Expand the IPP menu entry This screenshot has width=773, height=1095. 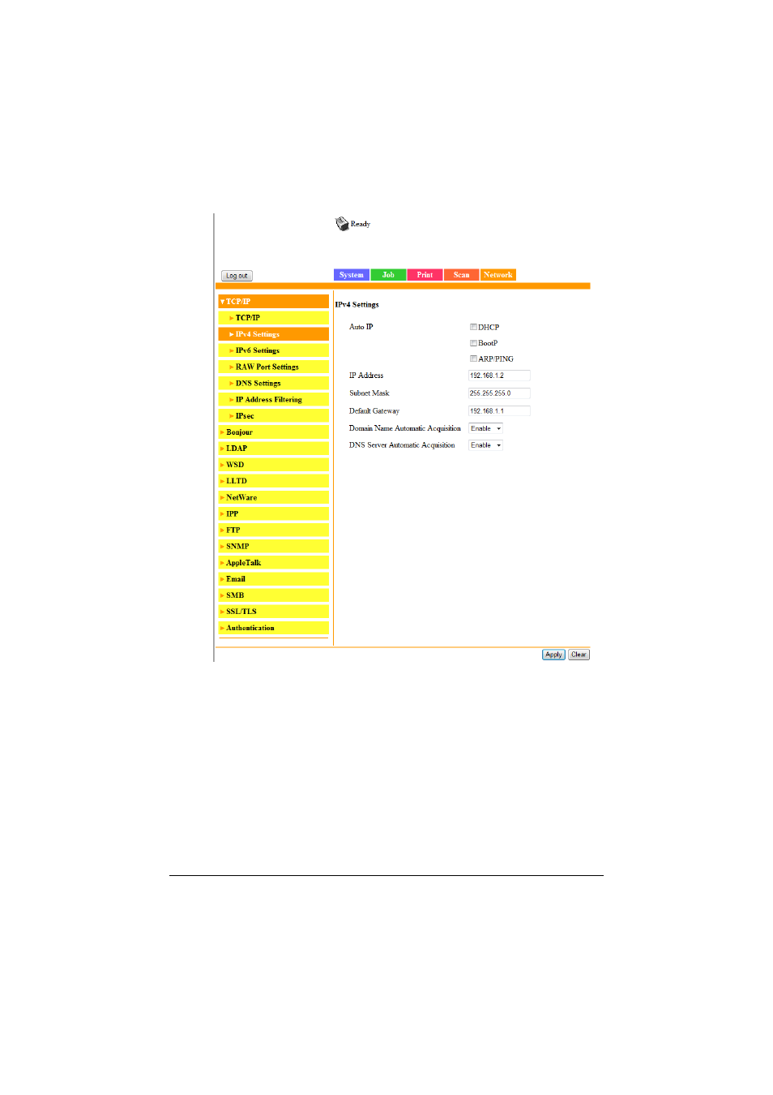274,513
